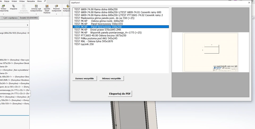Open the Narzędzia menu
Viewport: 255px width, 129px height.
point(31,1)
